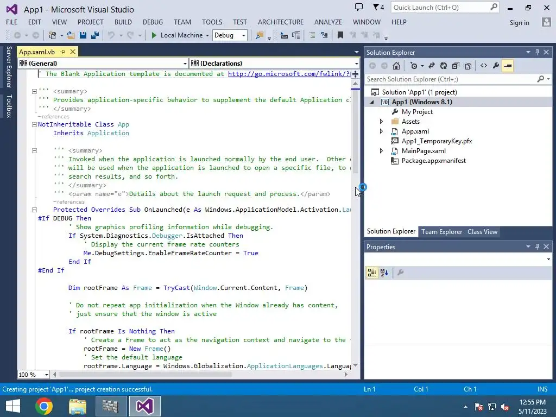Click the editor vertical scrollbar
This screenshot has width=556, height=417.
[355, 223]
